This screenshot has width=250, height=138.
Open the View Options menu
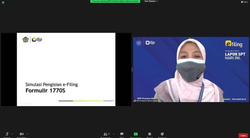(x=151, y=1)
